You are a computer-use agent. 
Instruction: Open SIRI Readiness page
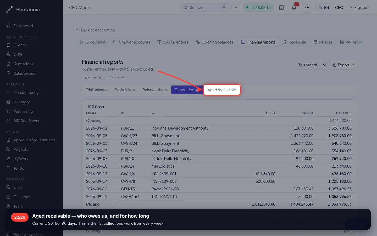(x=26, y=121)
